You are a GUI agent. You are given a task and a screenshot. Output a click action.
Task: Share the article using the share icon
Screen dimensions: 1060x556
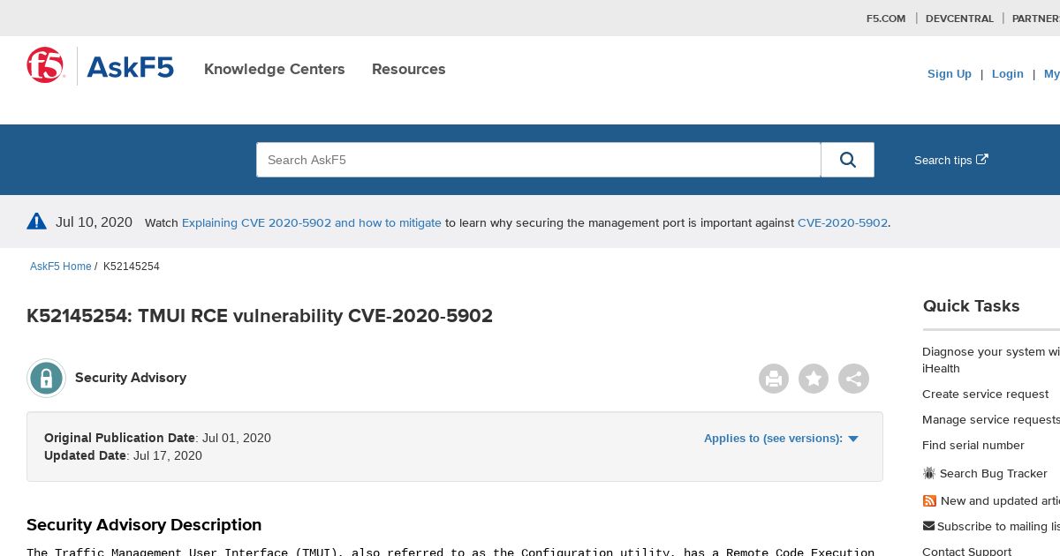(853, 379)
